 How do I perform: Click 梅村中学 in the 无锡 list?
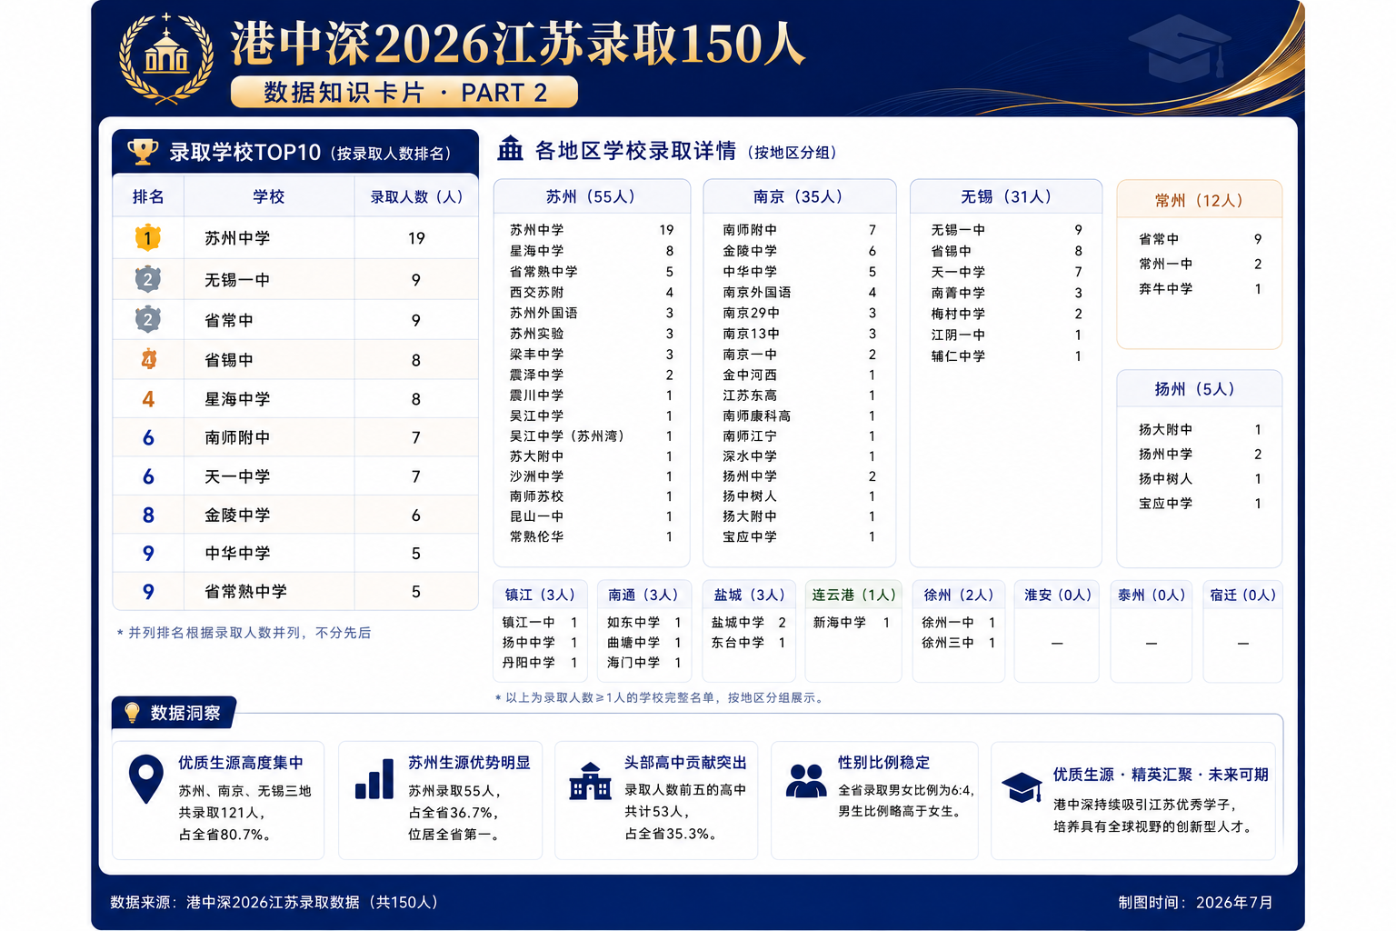(958, 314)
